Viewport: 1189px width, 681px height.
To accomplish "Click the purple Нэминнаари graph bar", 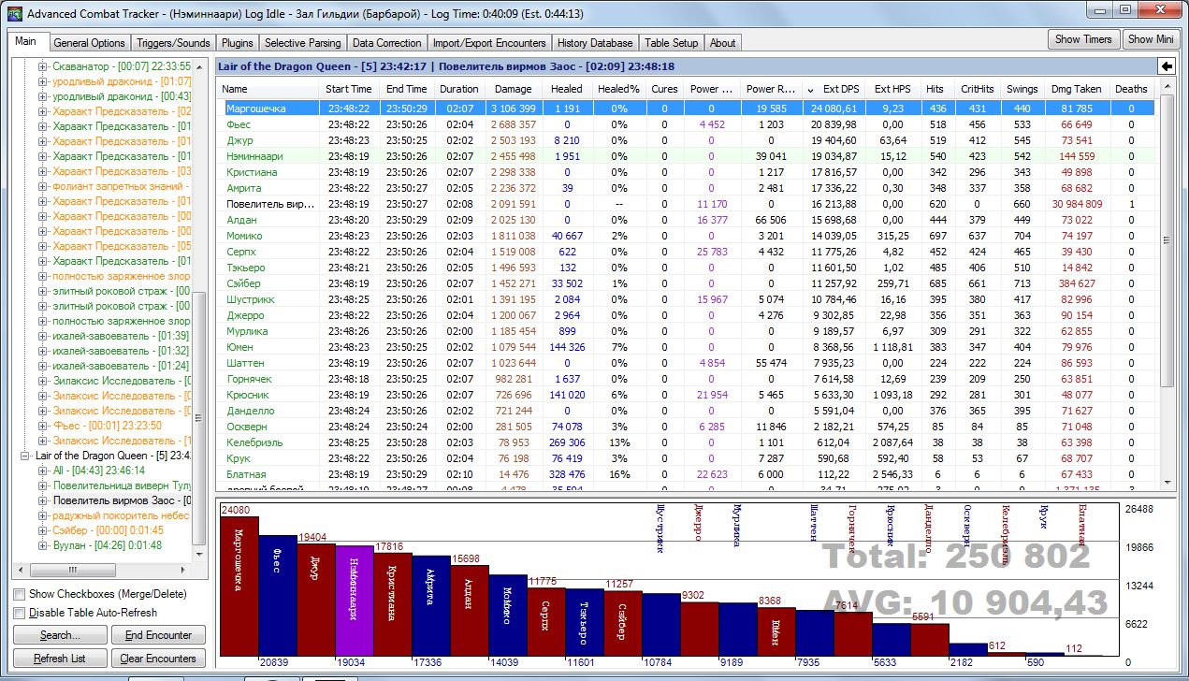I will pyautogui.click(x=355, y=601).
